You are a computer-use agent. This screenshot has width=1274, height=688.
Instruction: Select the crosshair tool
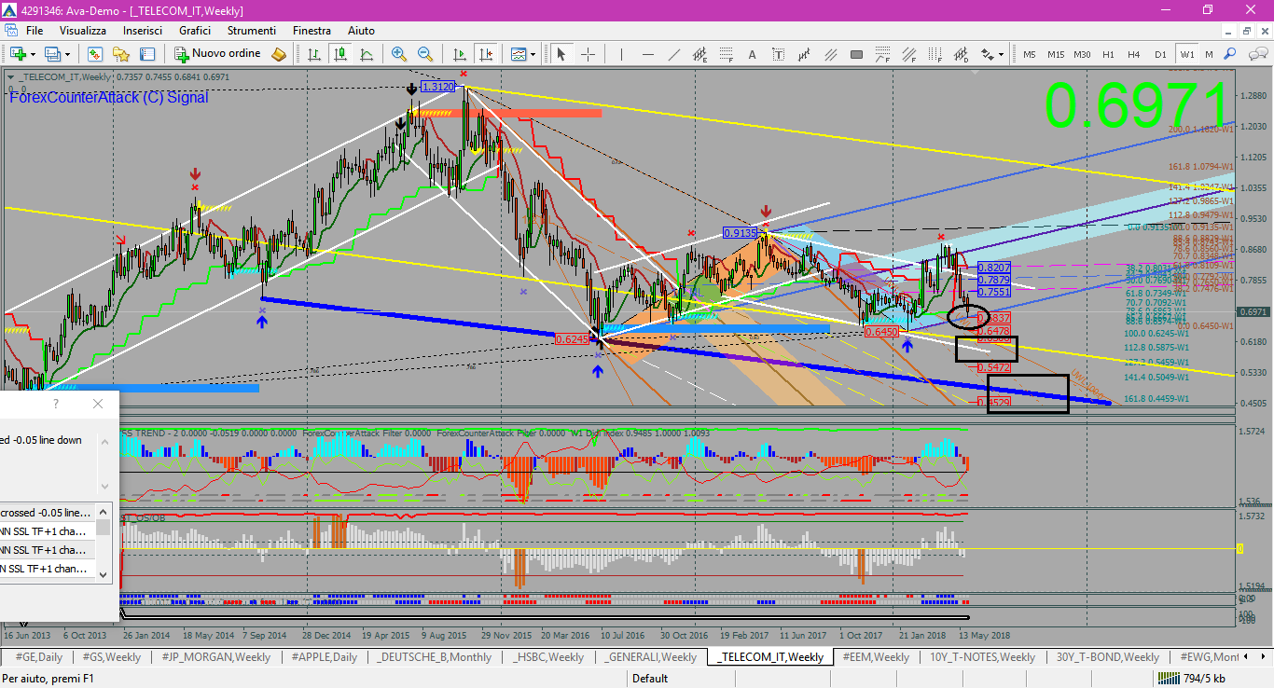click(x=589, y=54)
